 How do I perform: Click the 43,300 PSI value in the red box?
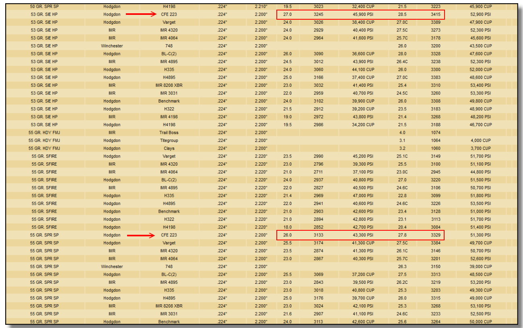click(x=362, y=235)
